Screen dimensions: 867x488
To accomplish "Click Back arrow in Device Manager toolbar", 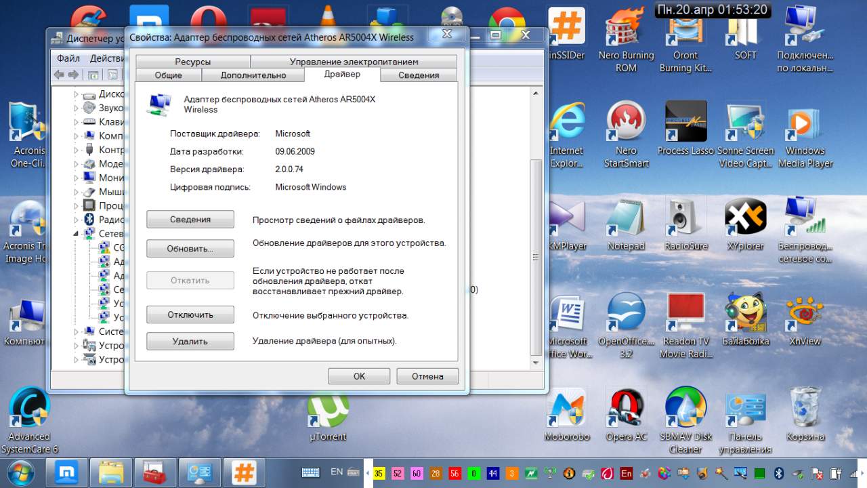I will tap(60, 75).
